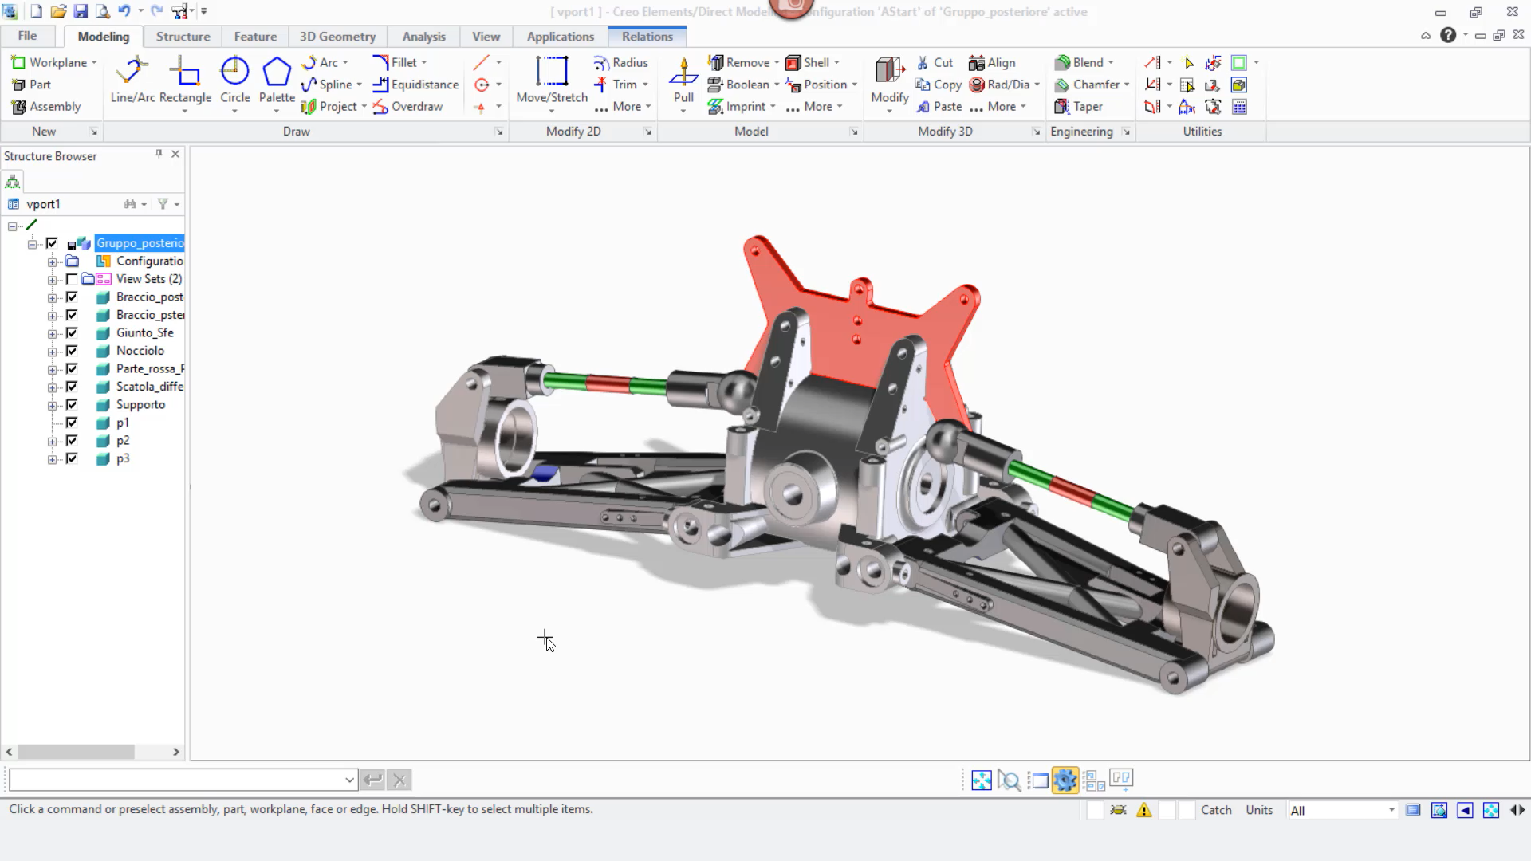Switch to the Structure ribbon tab
The width and height of the screenshot is (1531, 861).
click(183, 37)
